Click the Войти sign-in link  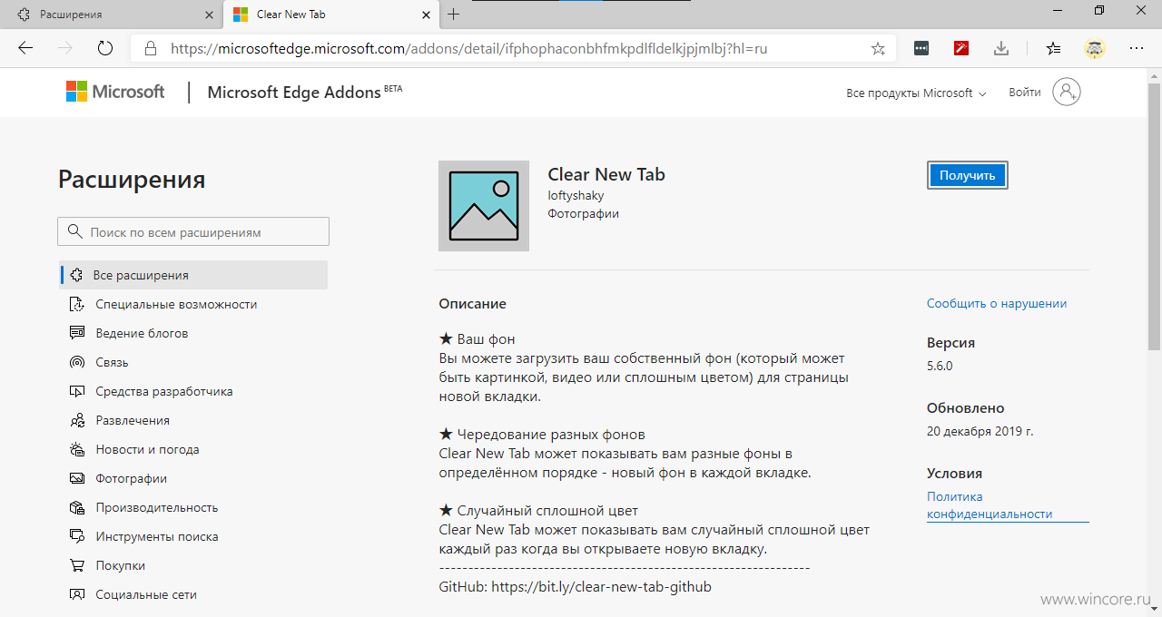[1024, 93]
